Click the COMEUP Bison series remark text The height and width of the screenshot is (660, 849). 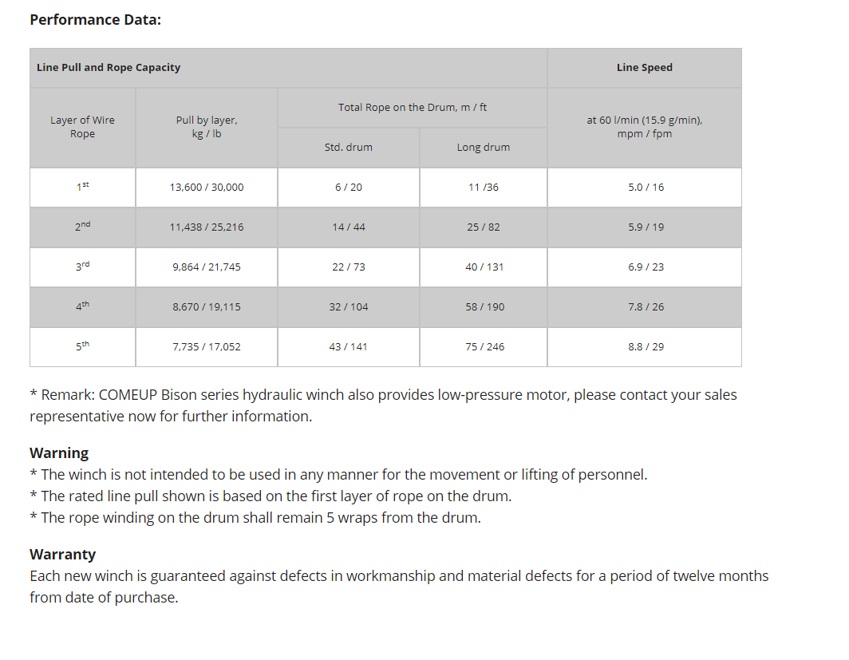click(x=383, y=405)
